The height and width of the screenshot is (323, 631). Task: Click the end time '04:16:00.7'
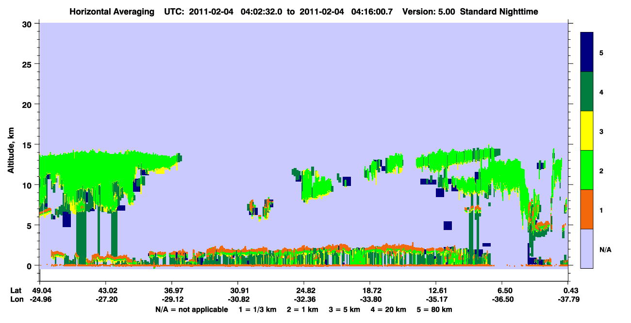click(x=370, y=11)
